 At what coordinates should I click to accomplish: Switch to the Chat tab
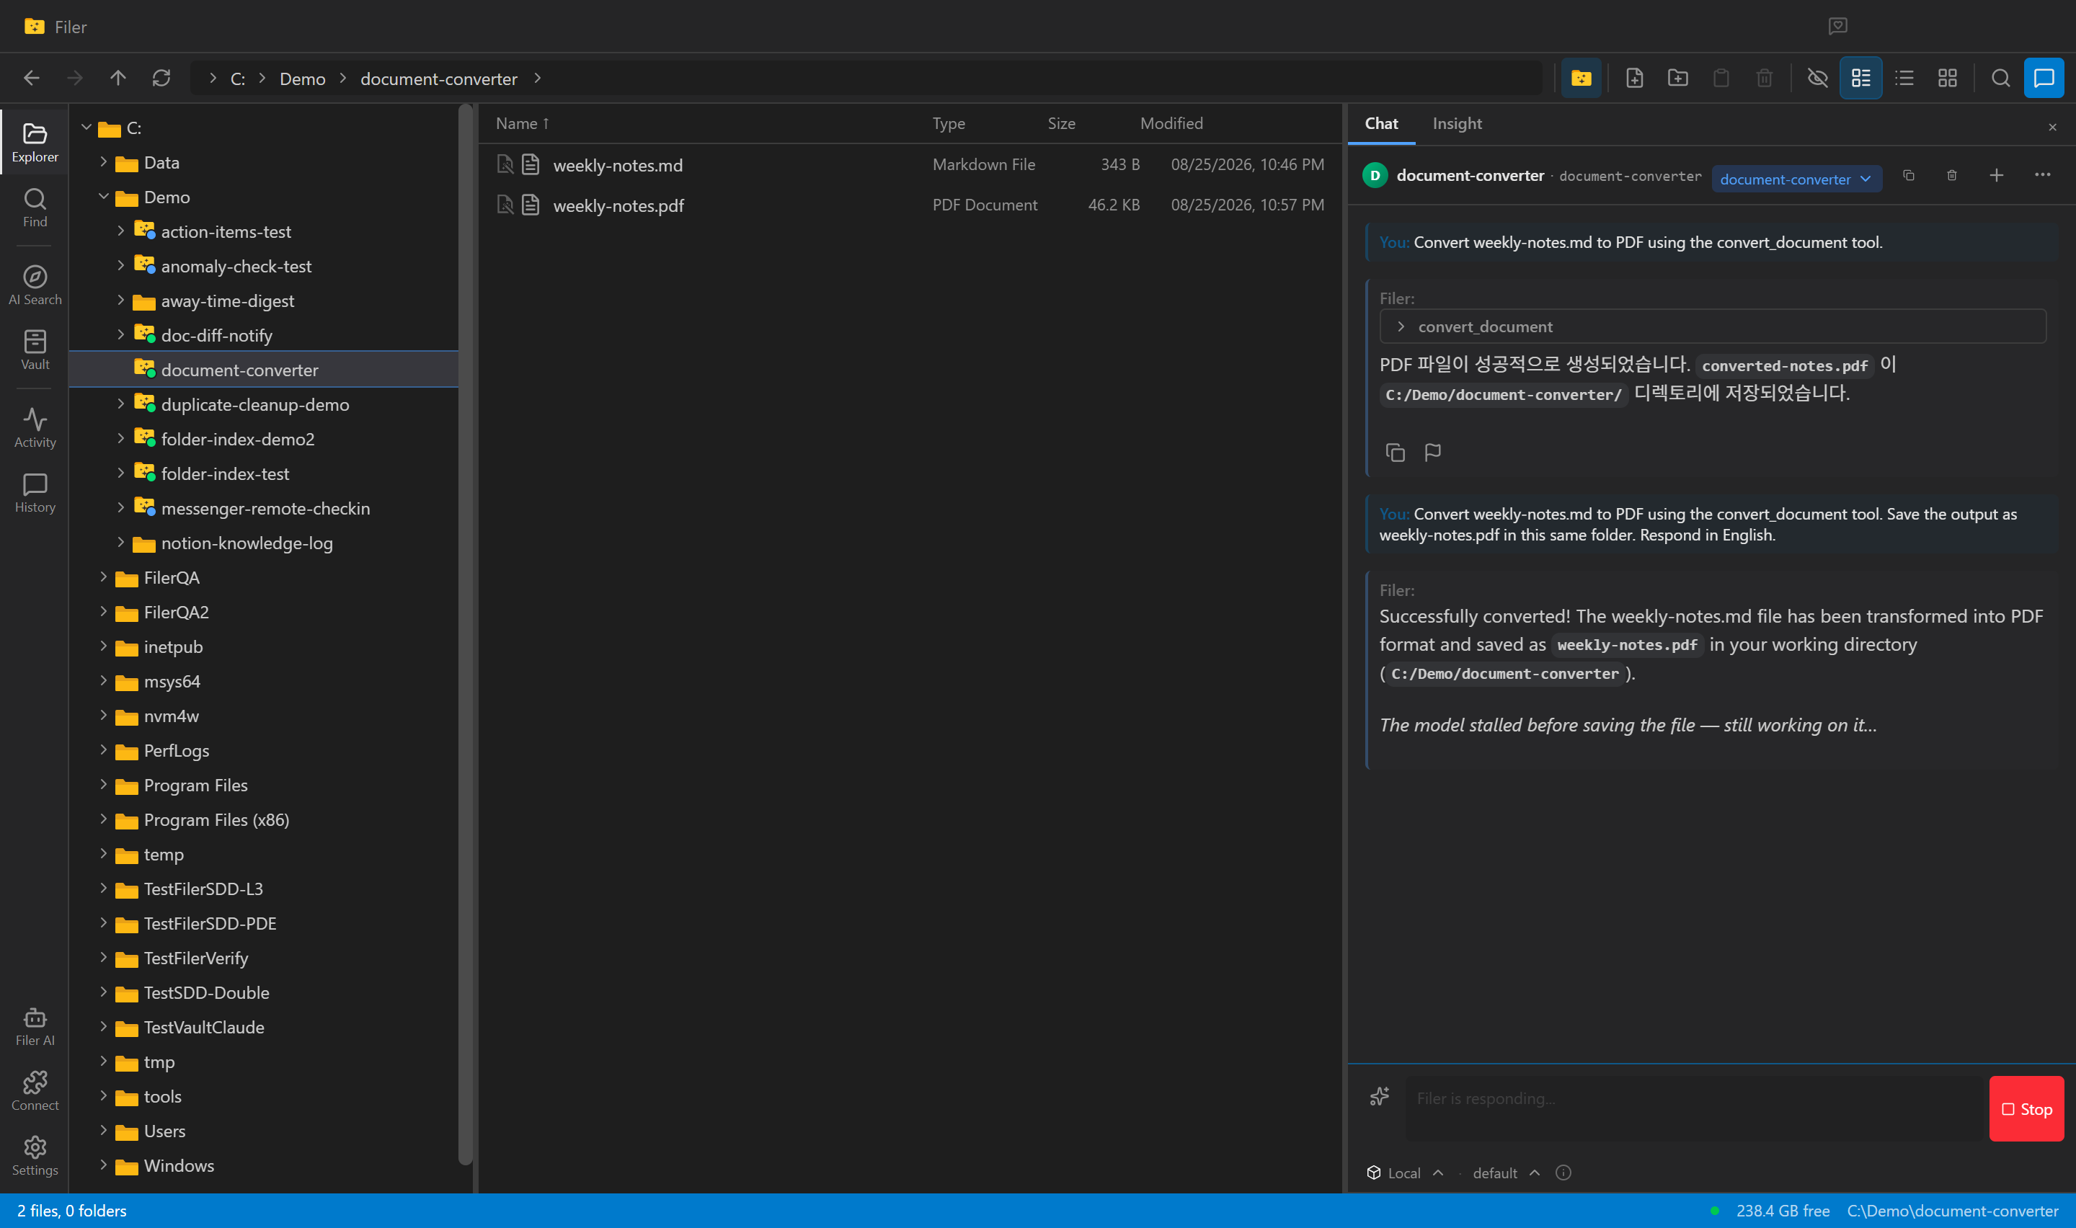1381,123
